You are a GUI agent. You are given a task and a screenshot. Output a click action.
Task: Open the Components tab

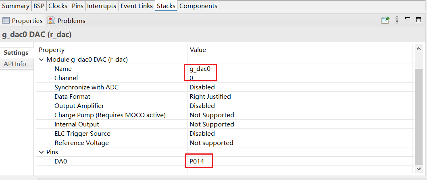point(198,6)
